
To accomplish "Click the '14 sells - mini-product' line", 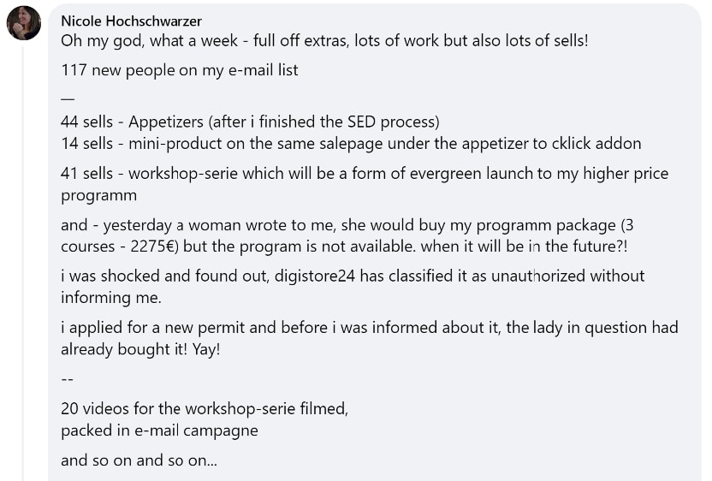I will (351, 144).
